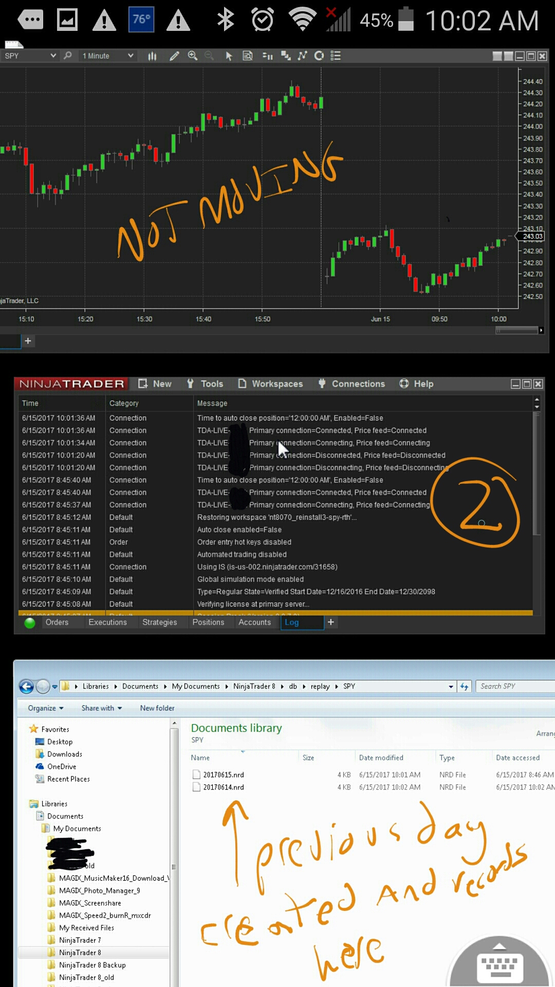The width and height of the screenshot is (555, 987).
Task: Click second chart window link square
Action: point(508,56)
